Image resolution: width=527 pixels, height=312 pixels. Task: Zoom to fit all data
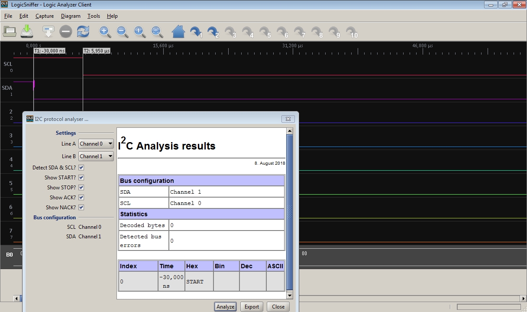157,32
